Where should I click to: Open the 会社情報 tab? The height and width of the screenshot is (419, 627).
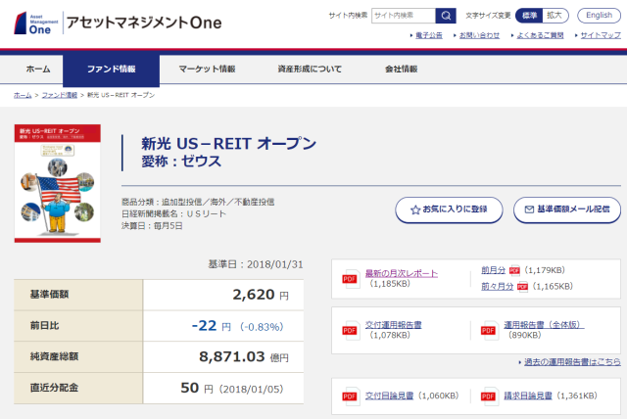click(401, 70)
